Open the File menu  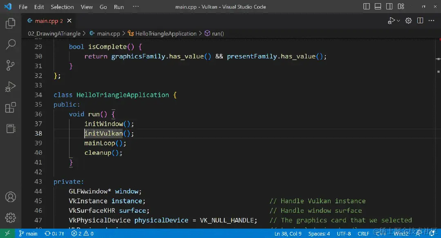(x=23, y=7)
